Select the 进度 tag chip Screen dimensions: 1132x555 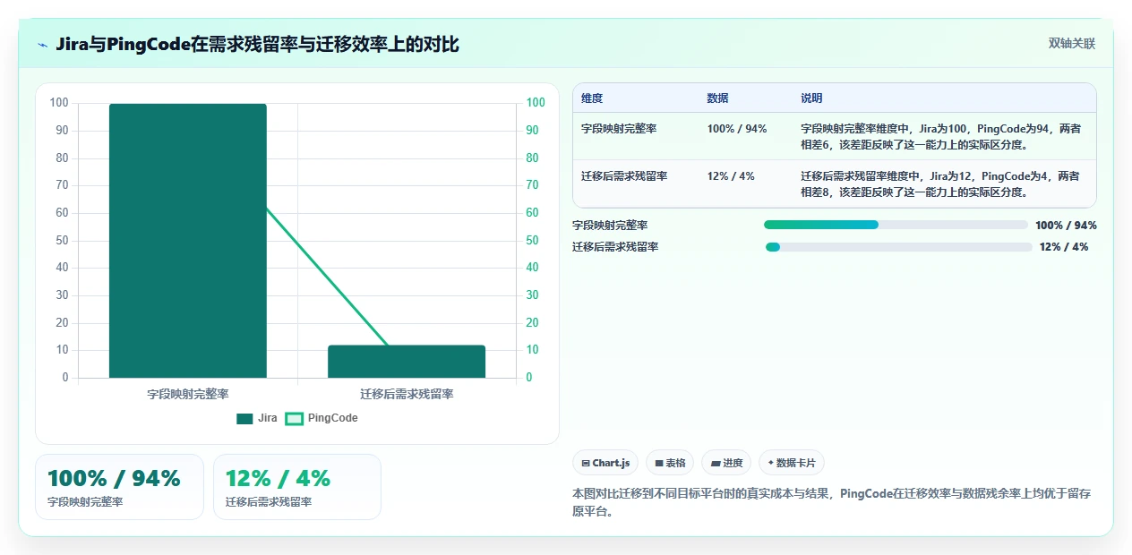tap(726, 463)
